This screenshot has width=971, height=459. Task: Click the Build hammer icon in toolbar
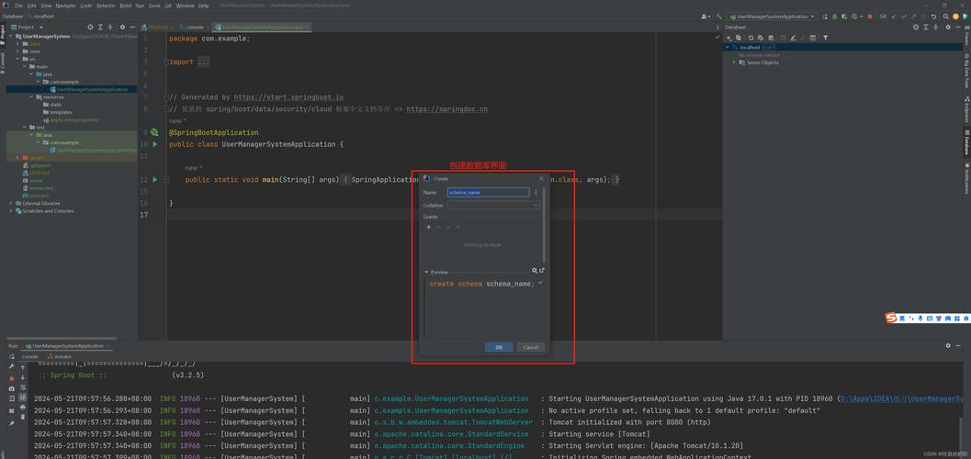(x=718, y=17)
